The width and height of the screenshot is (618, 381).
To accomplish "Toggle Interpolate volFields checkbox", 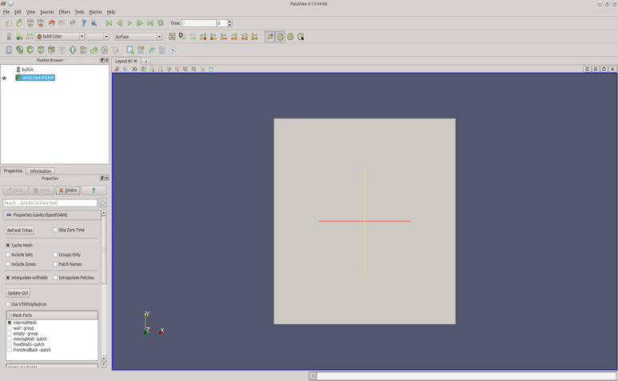I will (x=8, y=278).
